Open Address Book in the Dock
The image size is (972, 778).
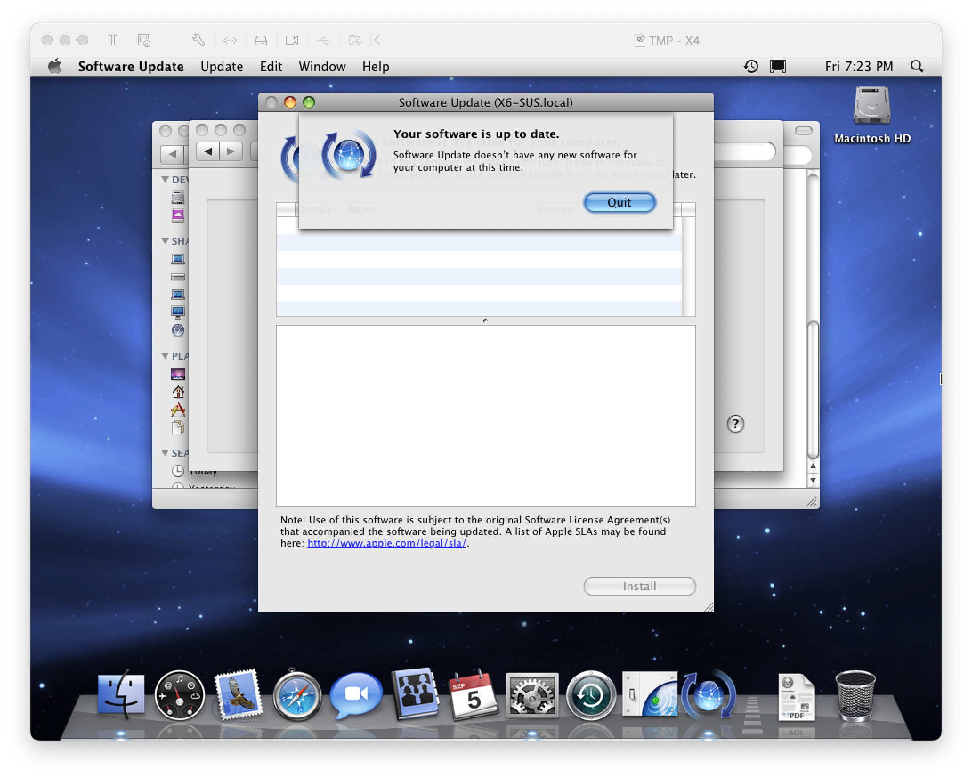click(415, 694)
